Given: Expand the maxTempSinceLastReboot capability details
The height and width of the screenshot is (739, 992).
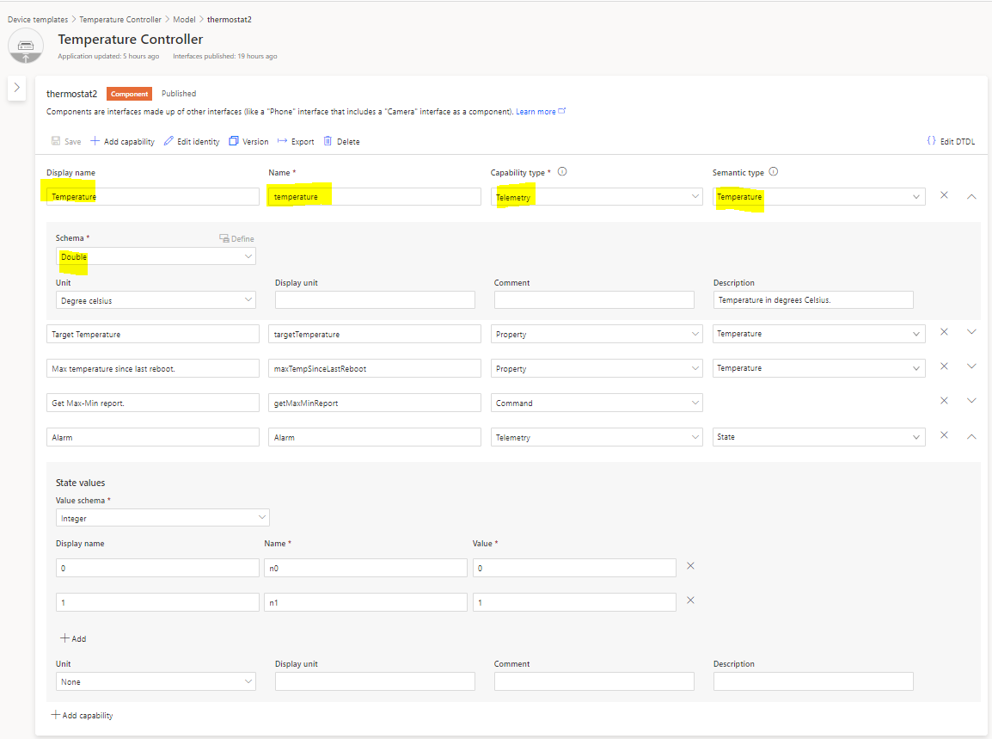Looking at the screenshot, I should pyautogui.click(x=971, y=366).
